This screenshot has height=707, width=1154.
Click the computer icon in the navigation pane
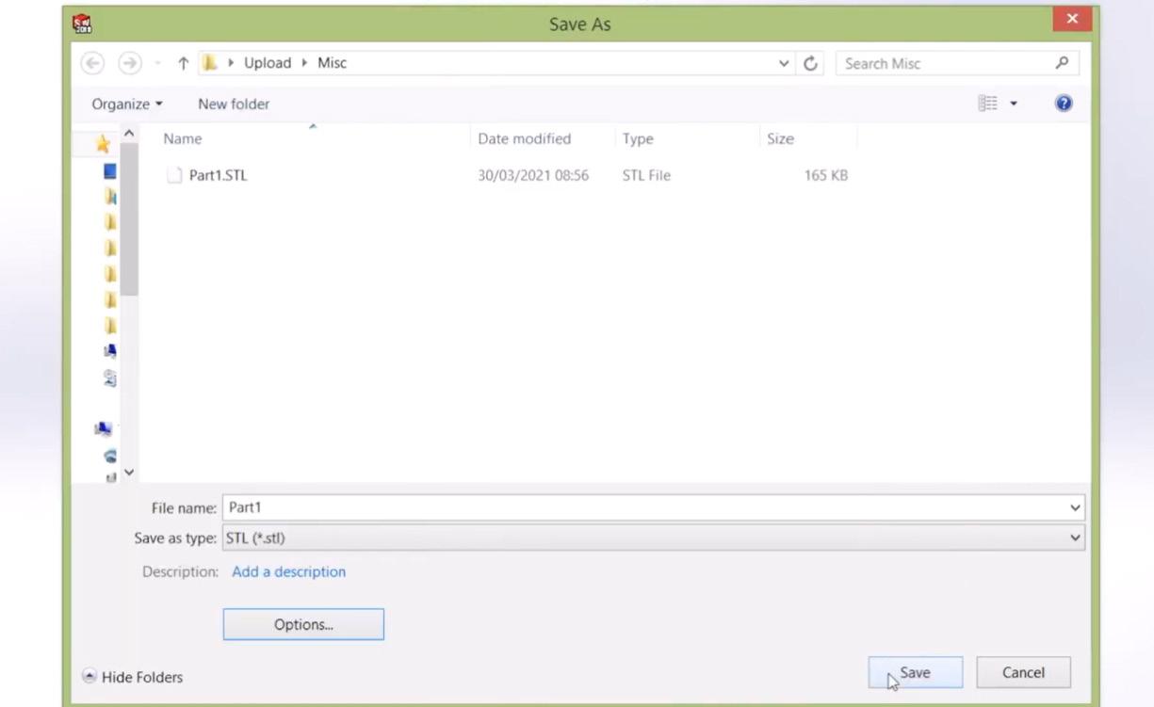(x=104, y=429)
